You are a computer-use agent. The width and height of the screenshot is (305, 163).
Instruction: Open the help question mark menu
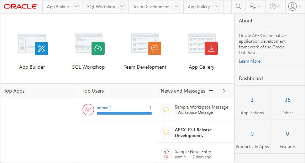[275, 6]
